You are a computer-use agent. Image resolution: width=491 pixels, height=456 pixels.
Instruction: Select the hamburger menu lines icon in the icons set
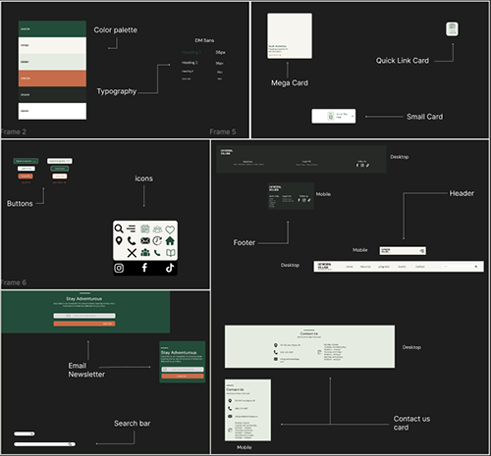click(131, 228)
